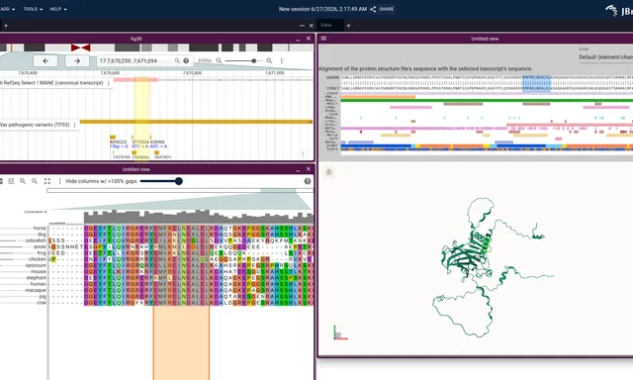Image resolution: width=633 pixels, height=380 pixels.
Task: Select the chicken row in the alignment
Action: point(38,259)
